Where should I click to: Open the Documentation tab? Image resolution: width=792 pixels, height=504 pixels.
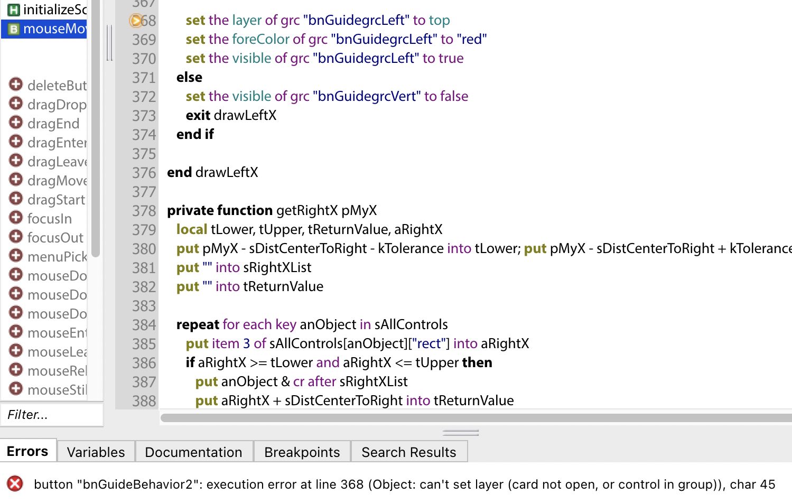(193, 452)
